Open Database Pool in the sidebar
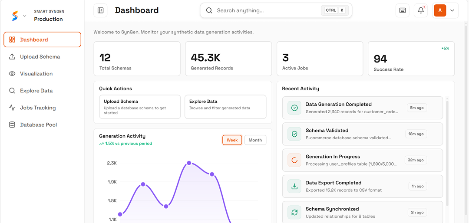Viewport: 469px width, 223px height. [42, 125]
